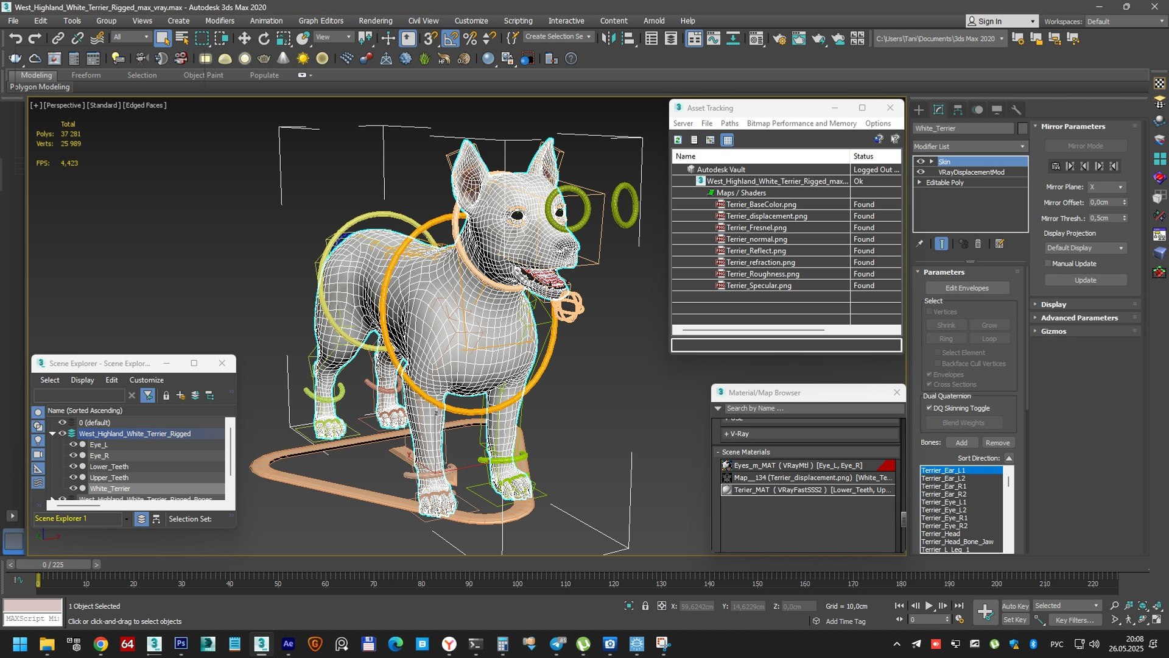Switch to the Freeform ribbon tab
The height and width of the screenshot is (658, 1169).
pos(86,75)
